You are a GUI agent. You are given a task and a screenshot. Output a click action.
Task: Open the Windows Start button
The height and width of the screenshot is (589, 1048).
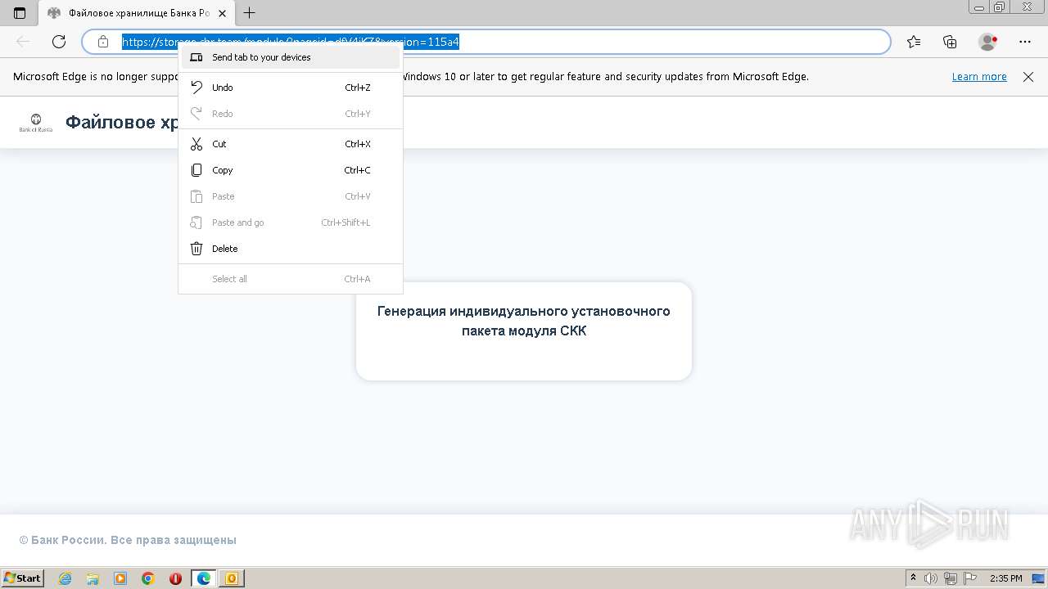23,578
